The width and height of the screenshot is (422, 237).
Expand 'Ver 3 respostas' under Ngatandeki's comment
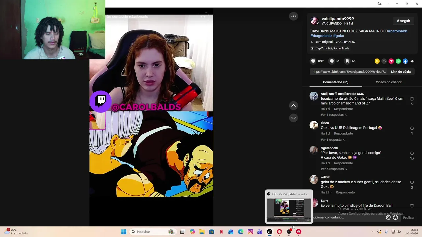pos(334,169)
